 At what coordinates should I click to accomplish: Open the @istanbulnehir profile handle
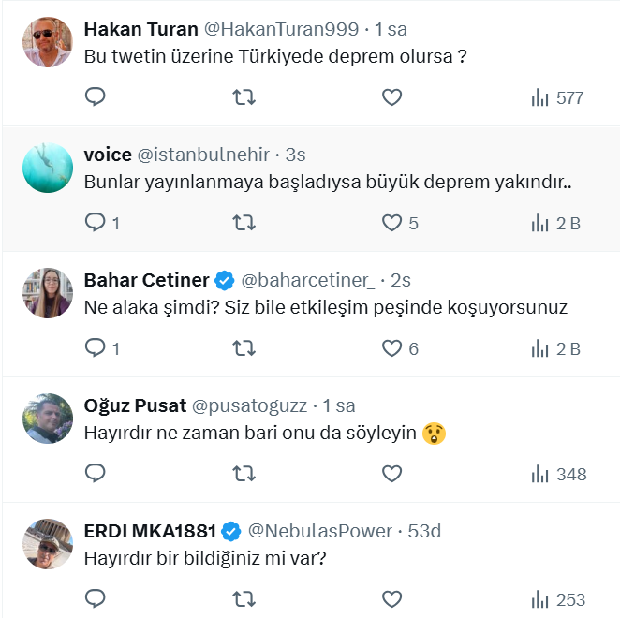[203, 154]
